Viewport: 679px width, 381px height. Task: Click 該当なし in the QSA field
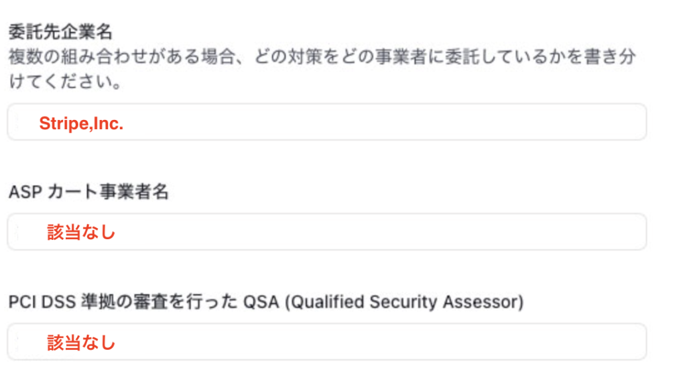[81, 343]
